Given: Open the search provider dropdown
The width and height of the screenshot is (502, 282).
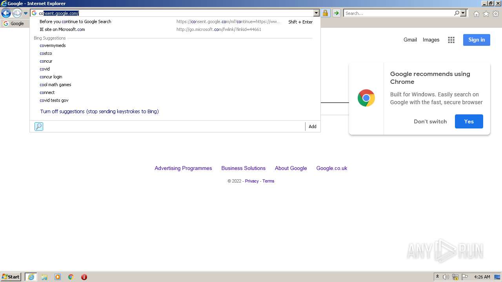Looking at the screenshot, I should [463, 13].
